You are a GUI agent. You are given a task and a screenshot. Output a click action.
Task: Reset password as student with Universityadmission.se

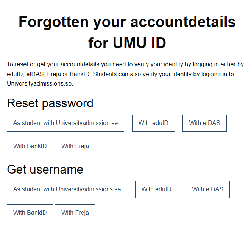(x=65, y=123)
